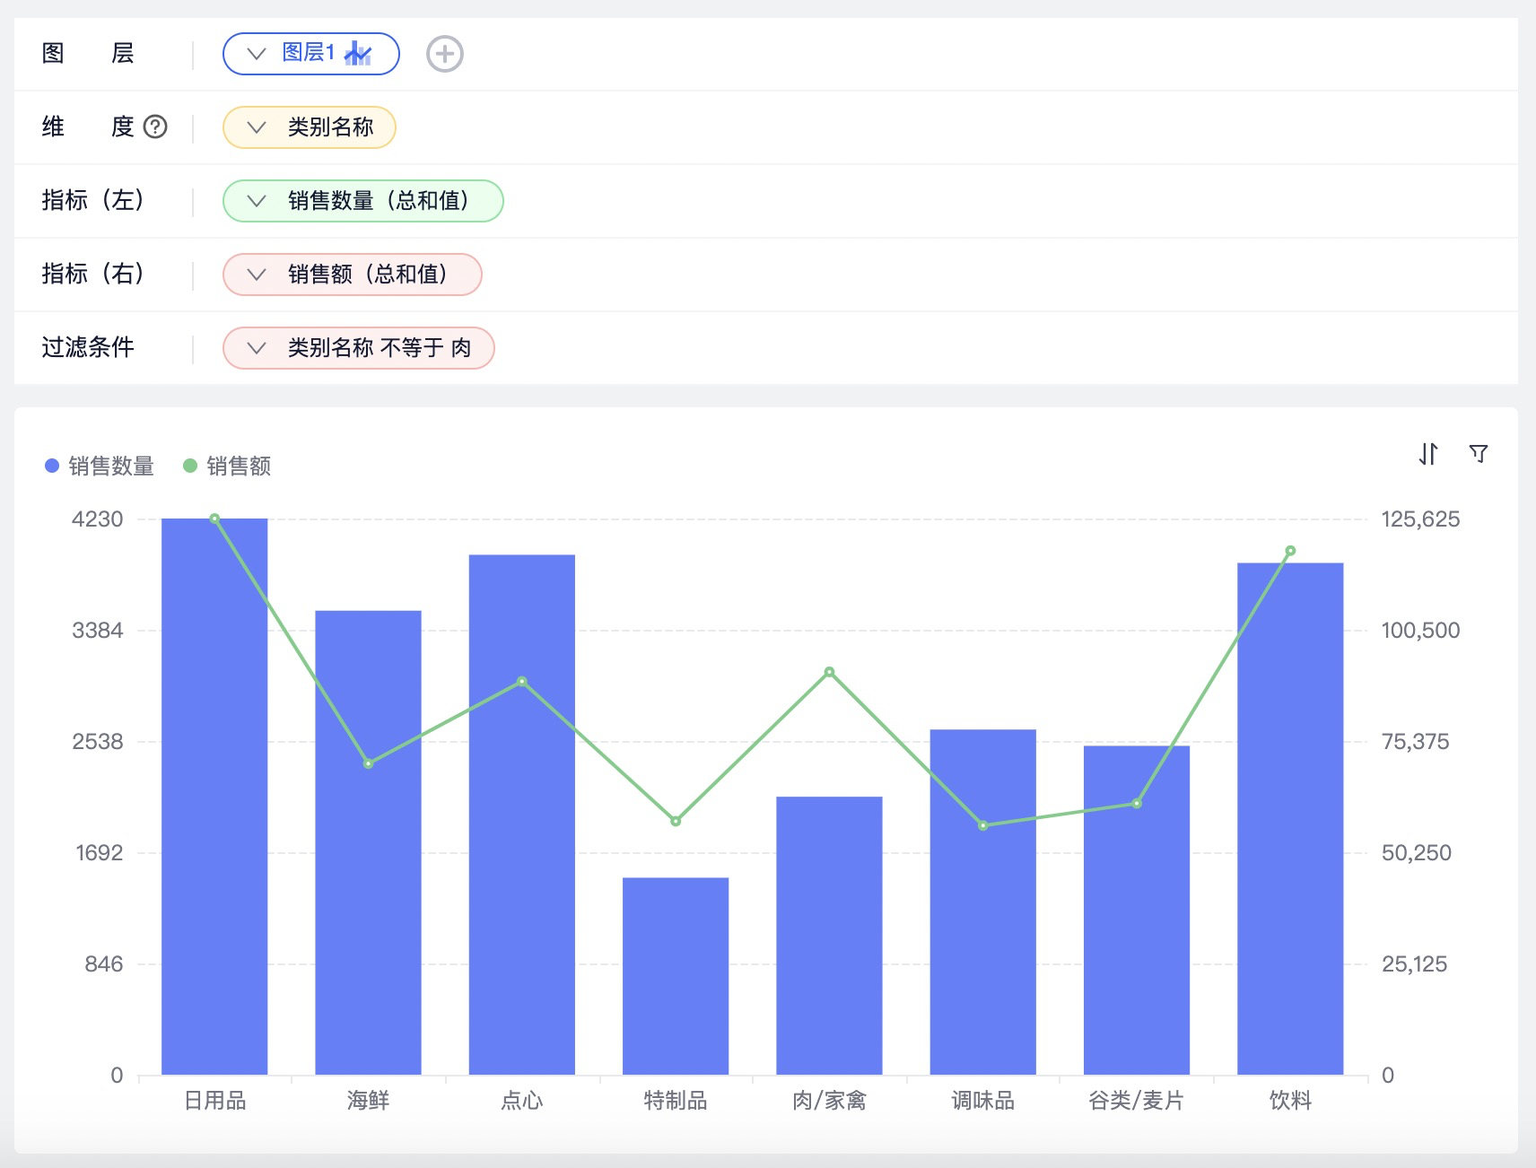The image size is (1536, 1168).
Task: Click 销售额 line point for 调味品
Action: tap(983, 825)
